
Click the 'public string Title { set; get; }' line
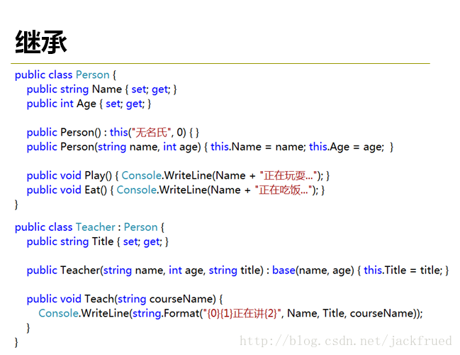[x=98, y=241]
